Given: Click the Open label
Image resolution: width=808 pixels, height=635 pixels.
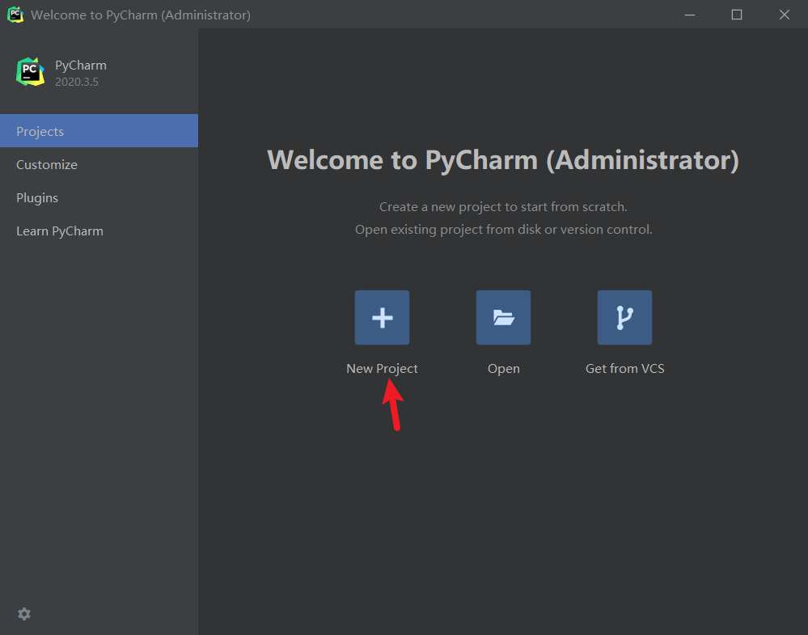Looking at the screenshot, I should point(503,369).
